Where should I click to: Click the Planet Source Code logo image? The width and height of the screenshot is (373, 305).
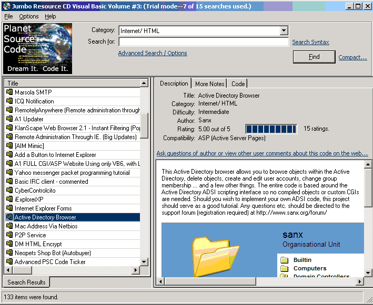tap(37, 48)
